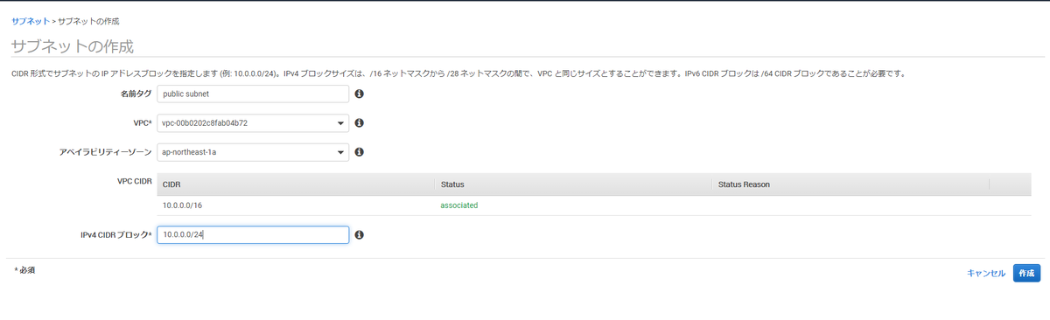Open the VPC dropdown showing vpc-00b0202c8fab04b72
The width and height of the screenshot is (1050, 320).
tap(253, 123)
